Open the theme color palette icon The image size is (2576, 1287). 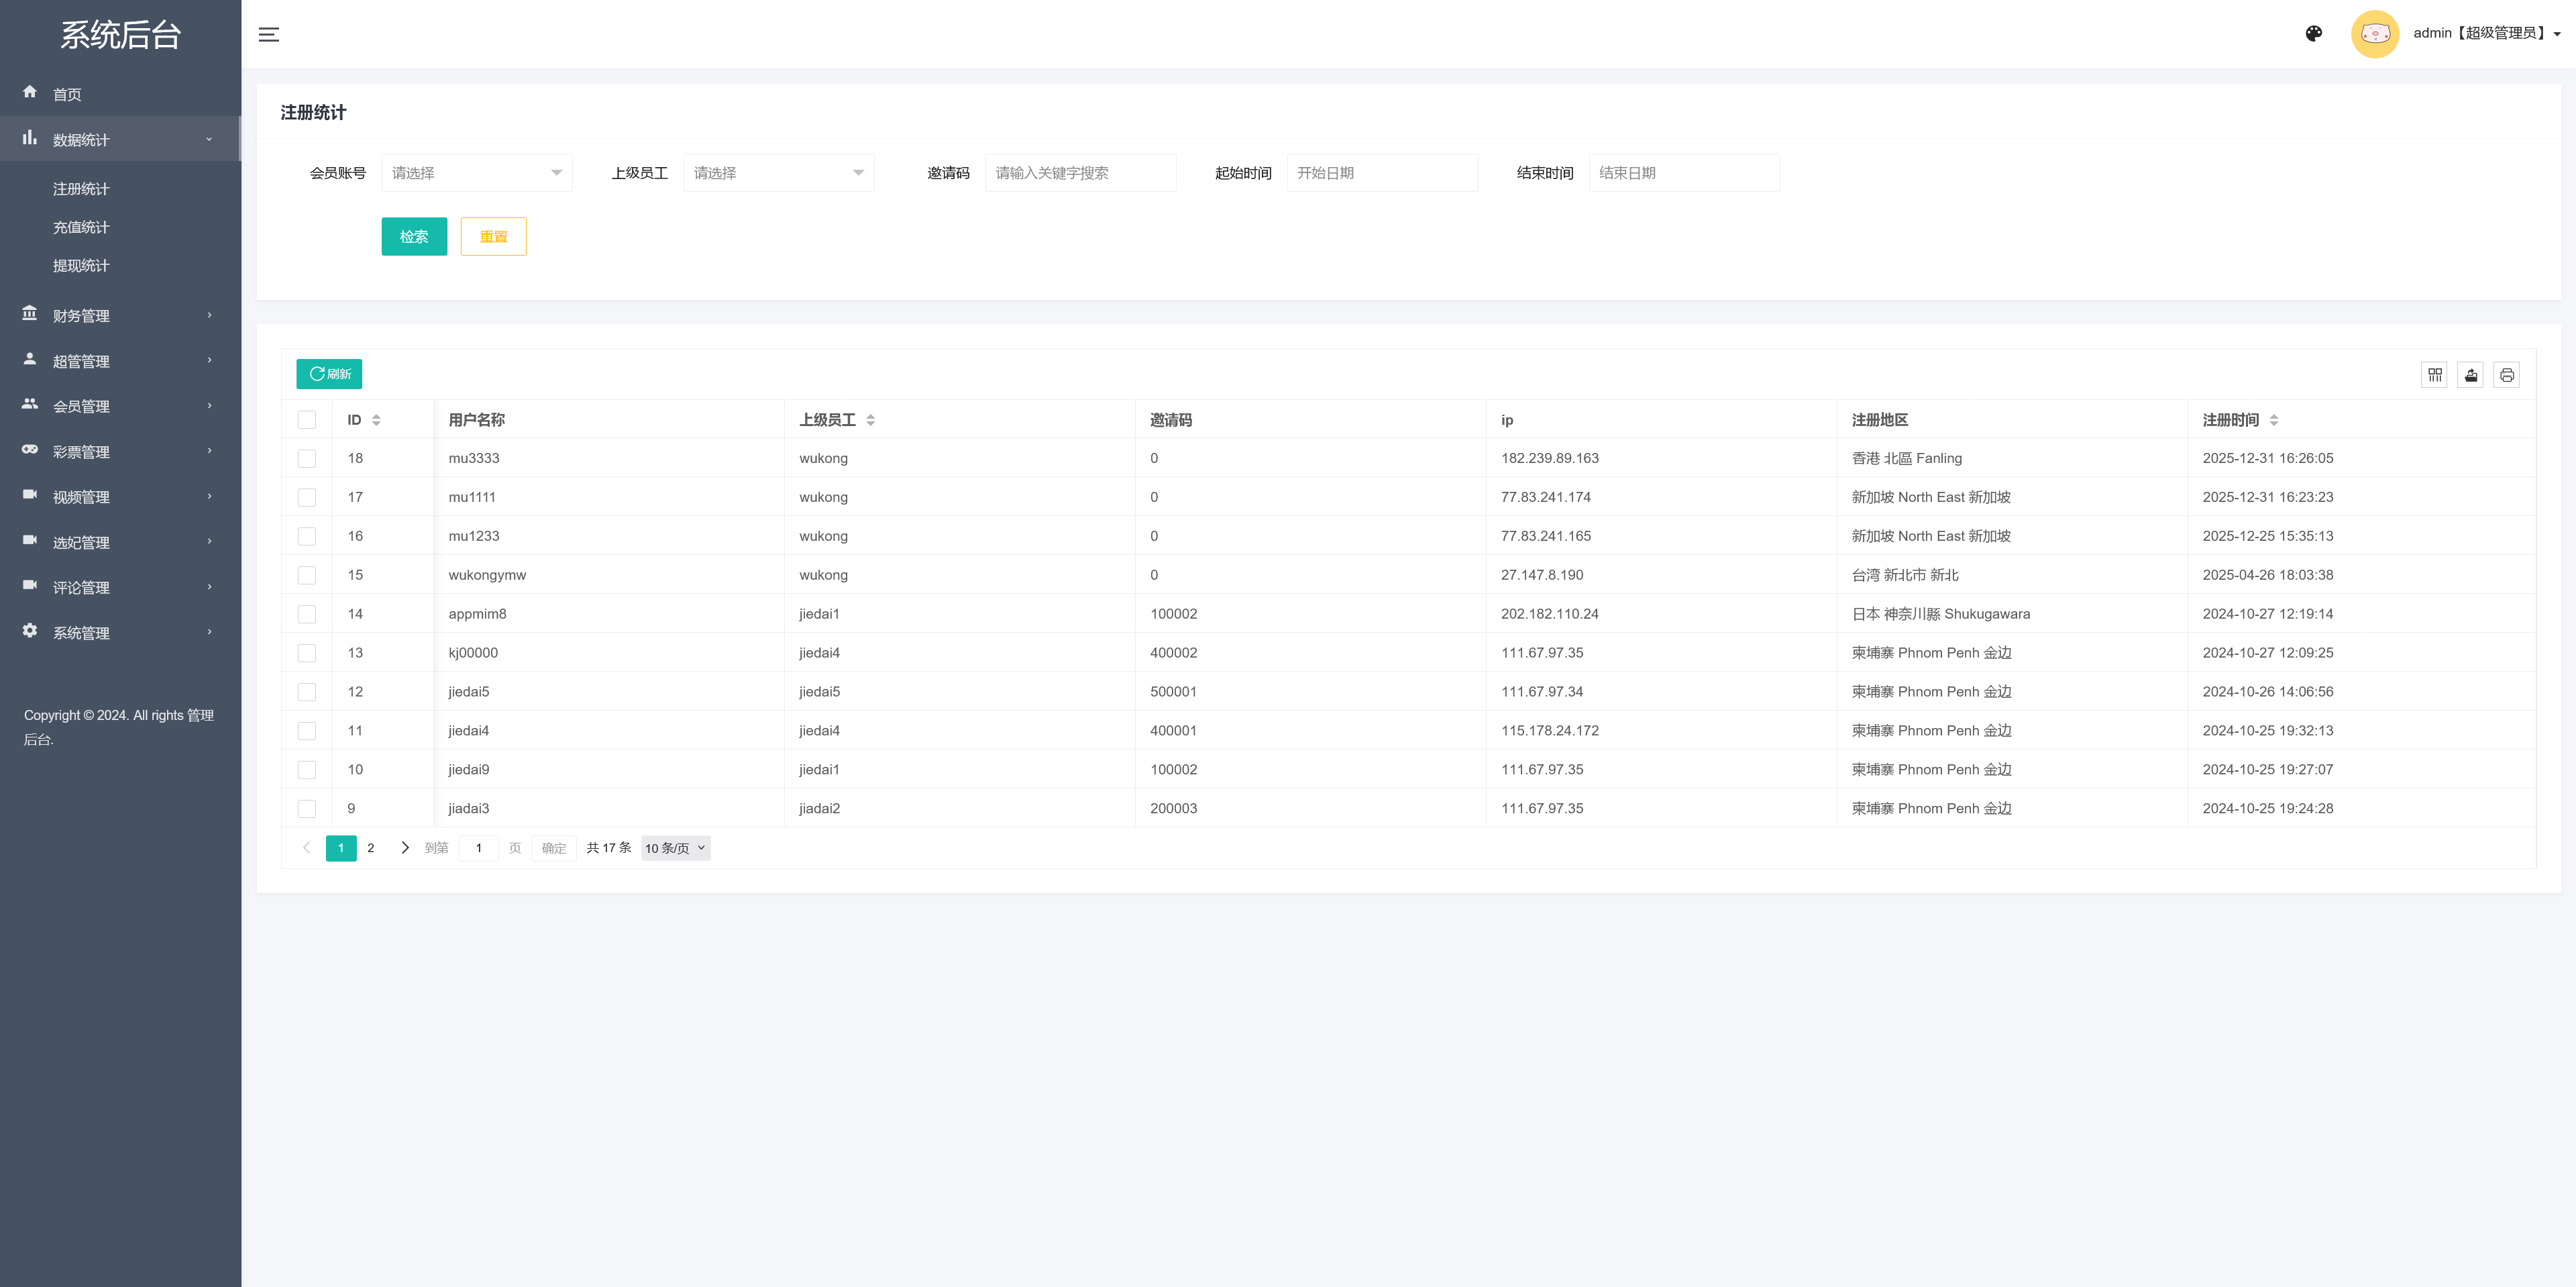click(2313, 34)
